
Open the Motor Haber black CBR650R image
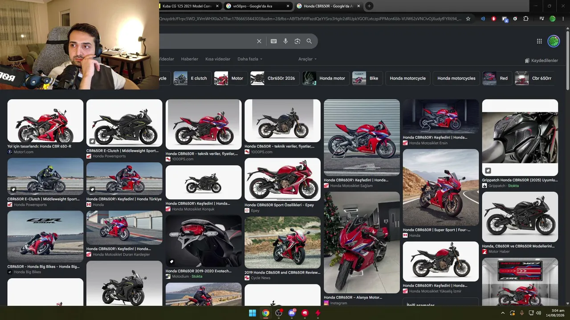tap(520, 217)
